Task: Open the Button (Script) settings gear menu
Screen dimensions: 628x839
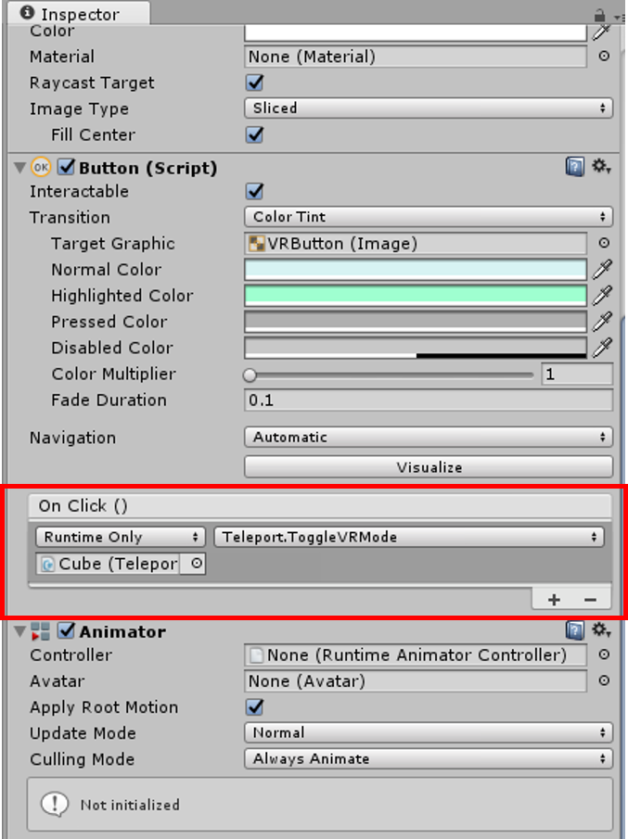Action: click(601, 166)
